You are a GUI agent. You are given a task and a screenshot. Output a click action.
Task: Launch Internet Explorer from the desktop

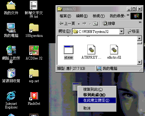pos(11,96)
